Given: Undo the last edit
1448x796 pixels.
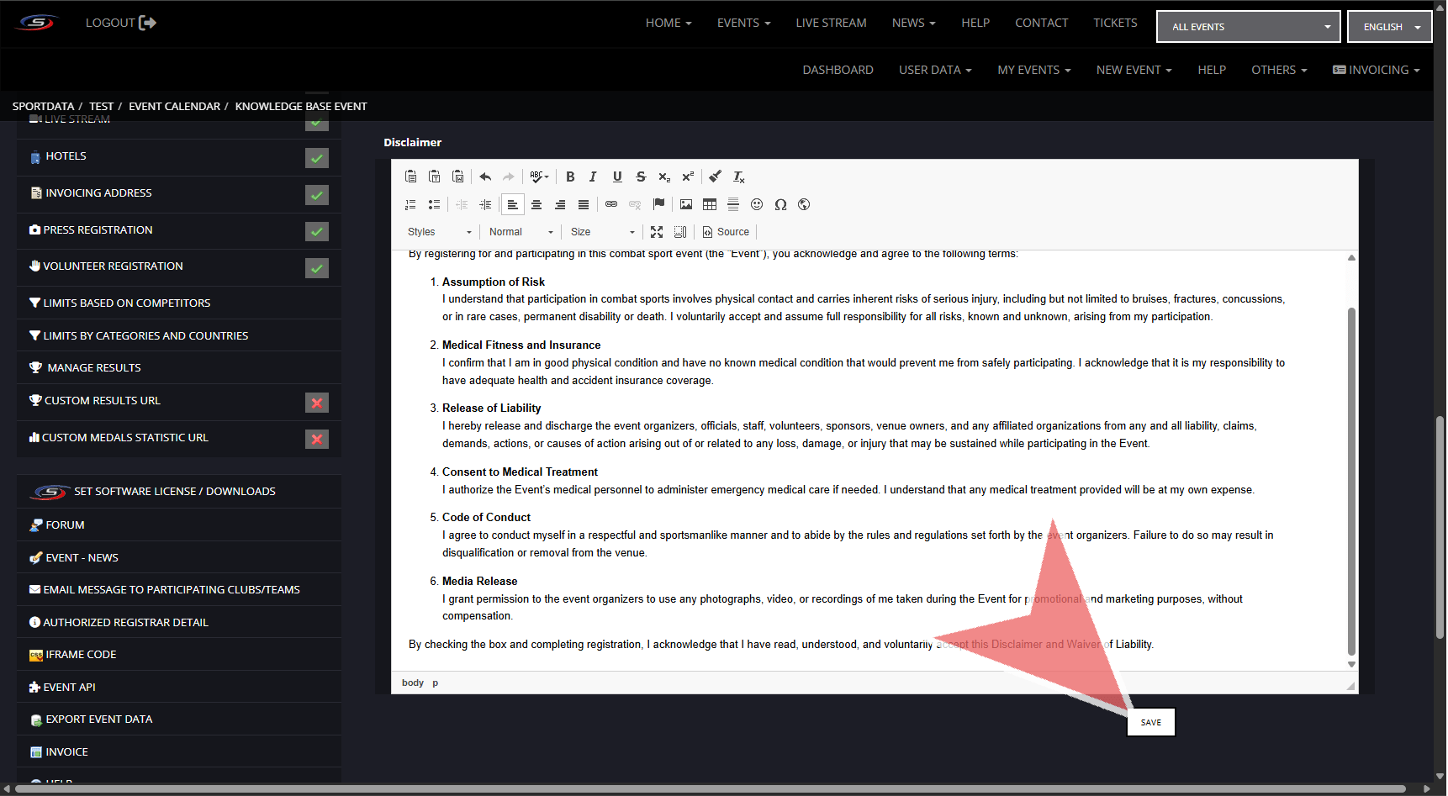Looking at the screenshot, I should click(485, 177).
